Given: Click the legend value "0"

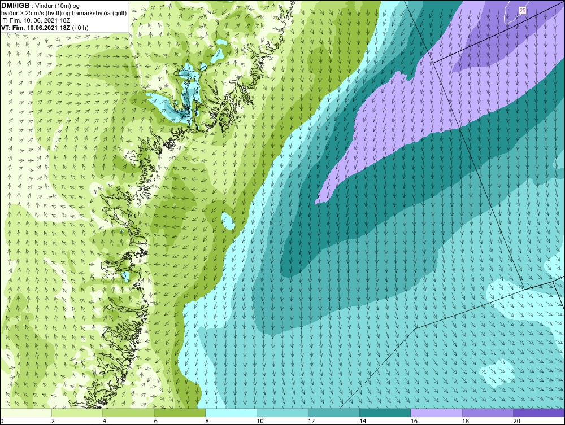Looking at the screenshot, I should coord(2,421).
